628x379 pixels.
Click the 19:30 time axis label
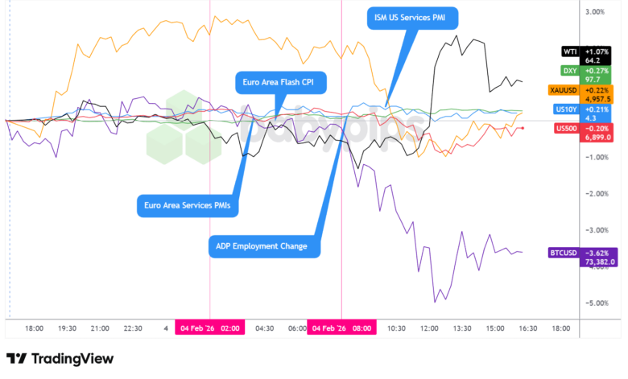67,328
